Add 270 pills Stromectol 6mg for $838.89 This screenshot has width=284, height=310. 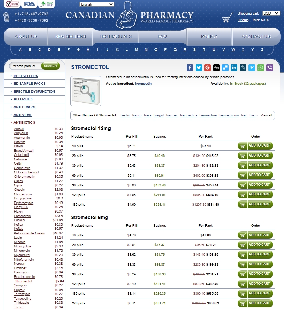255,303
